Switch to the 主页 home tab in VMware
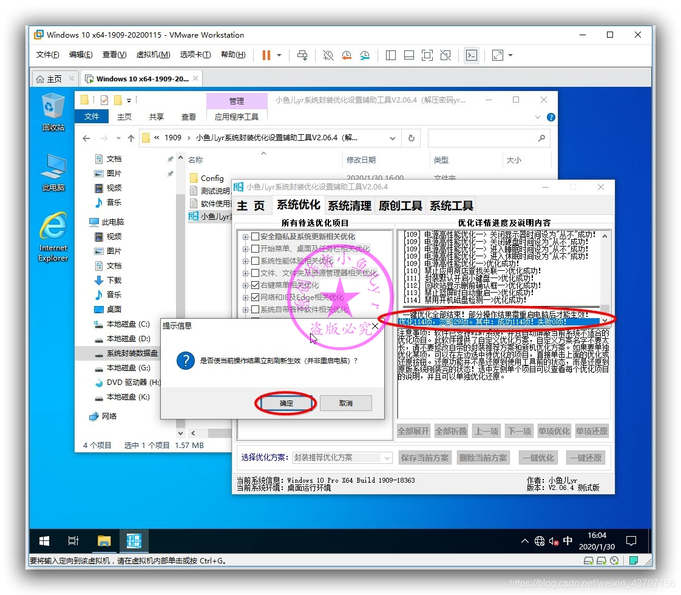This screenshot has height=595, width=681. (x=54, y=79)
